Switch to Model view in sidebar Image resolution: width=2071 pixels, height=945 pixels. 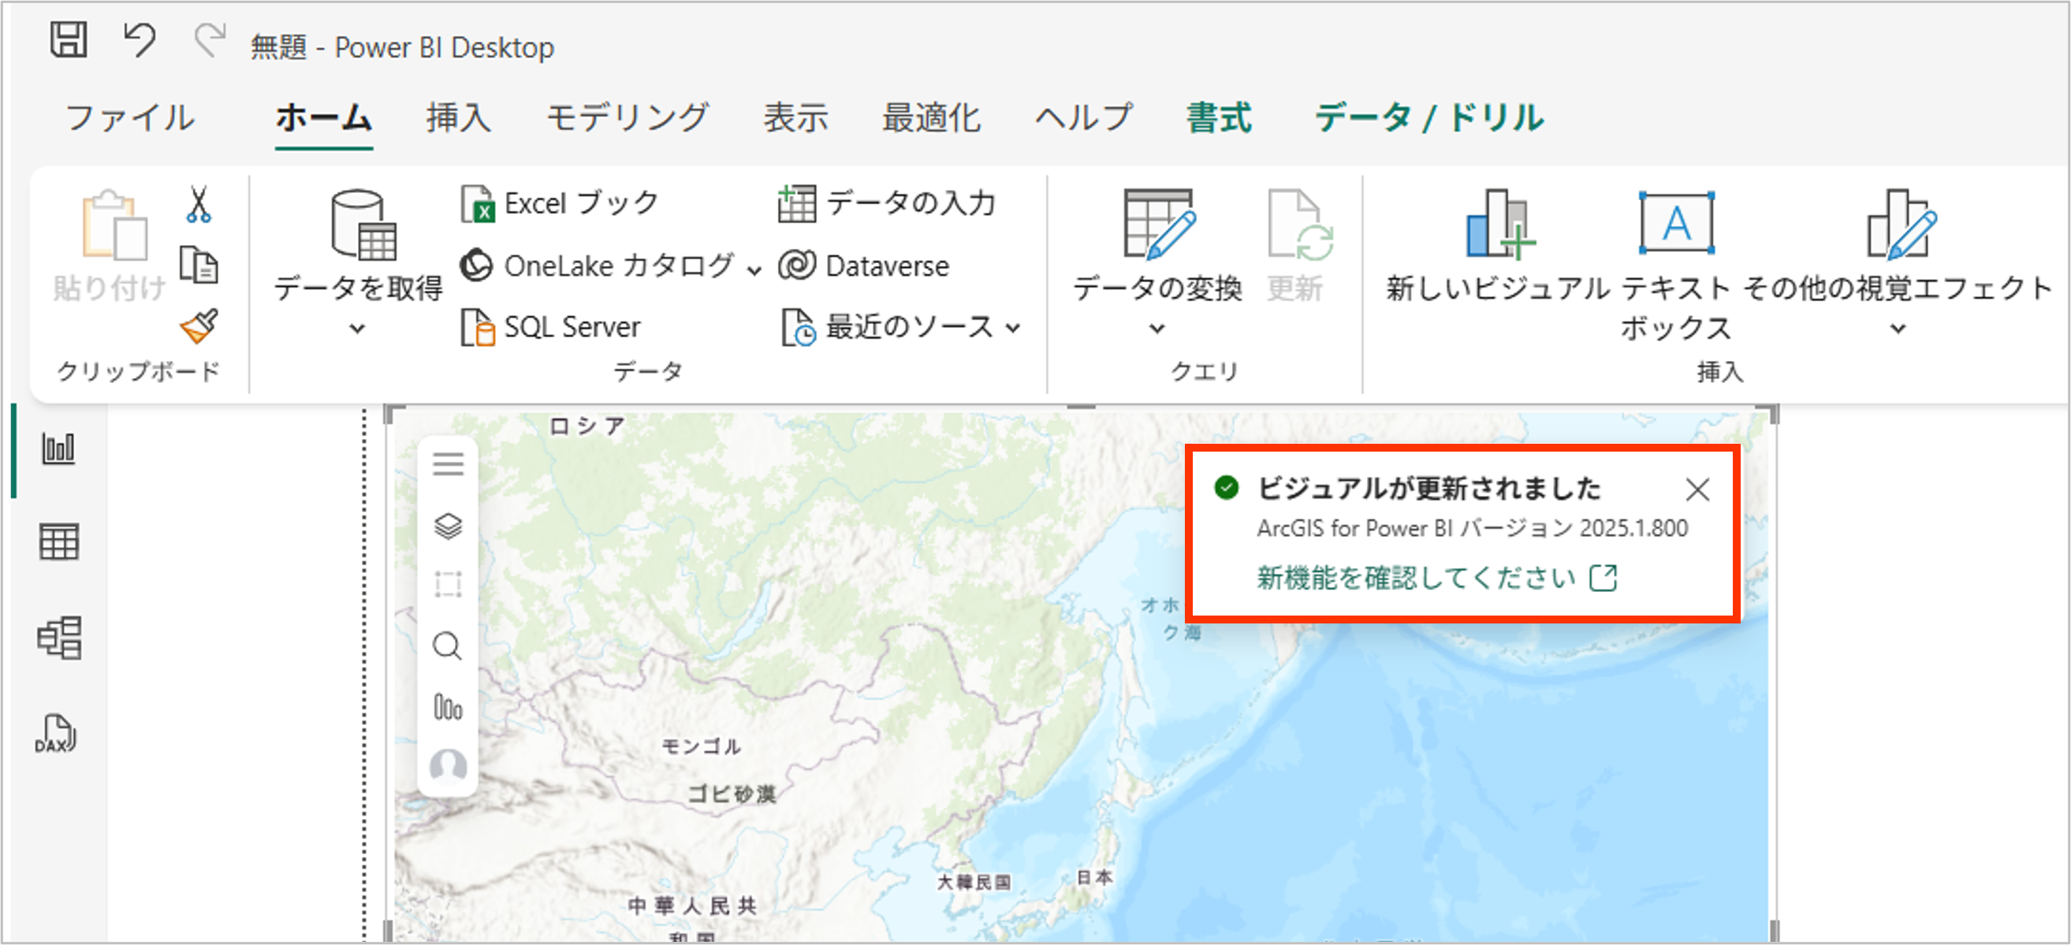coord(59,638)
